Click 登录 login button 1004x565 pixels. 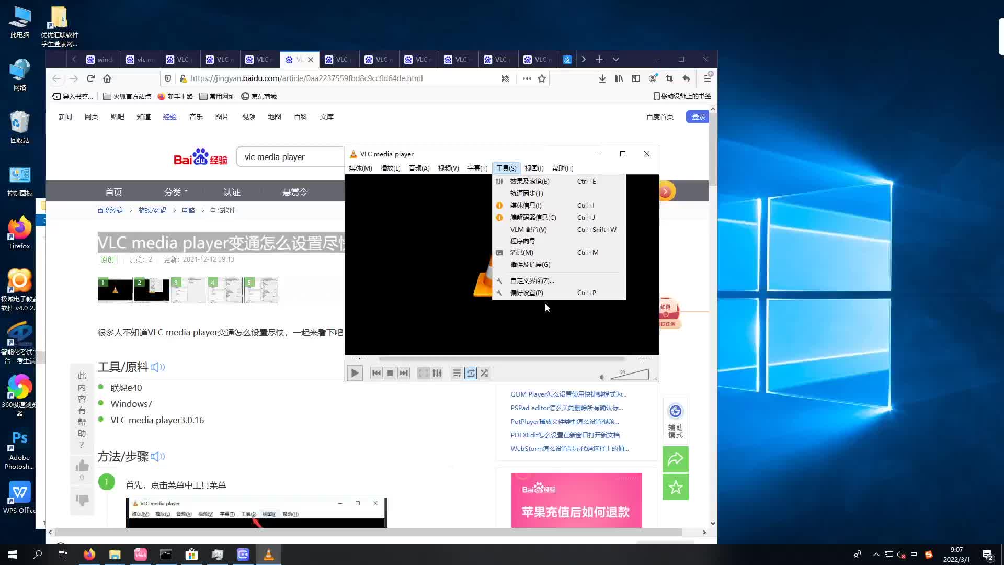tap(698, 117)
